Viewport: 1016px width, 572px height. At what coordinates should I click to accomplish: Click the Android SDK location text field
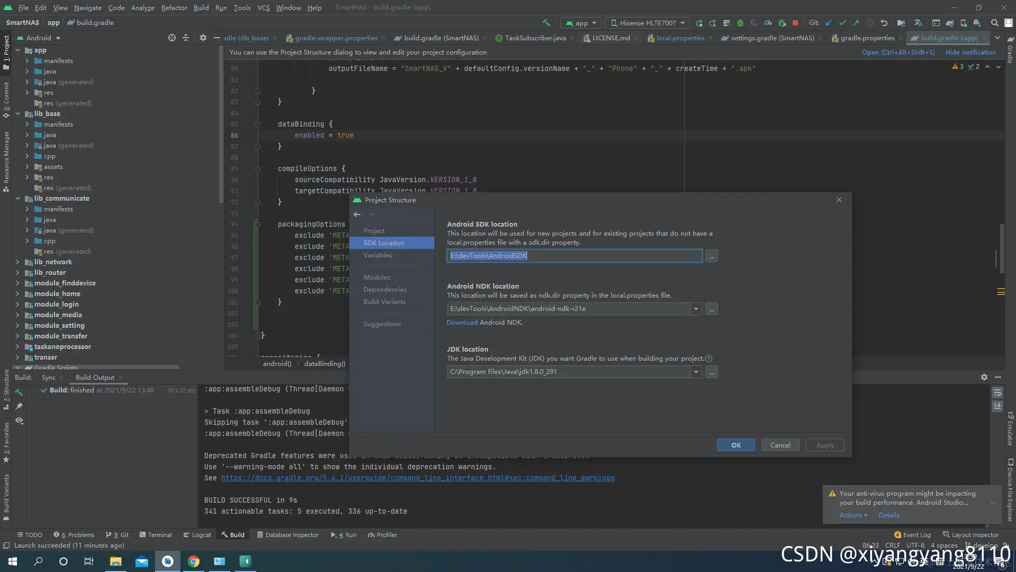click(x=574, y=256)
